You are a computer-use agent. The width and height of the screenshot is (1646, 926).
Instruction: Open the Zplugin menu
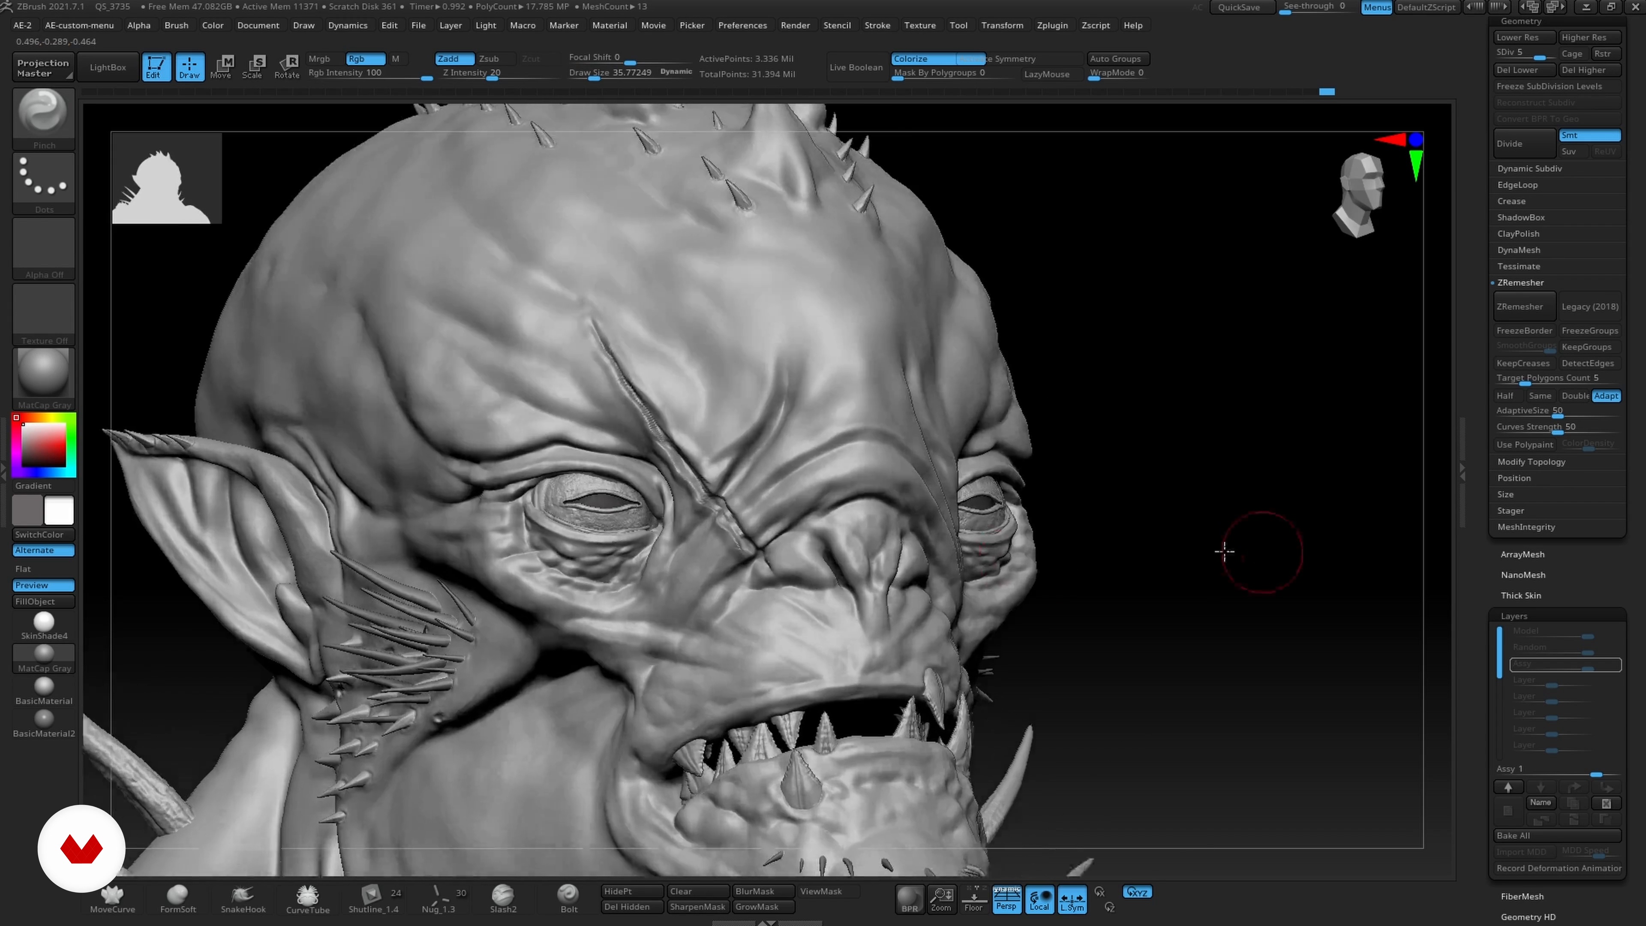pyautogui.click(x=1052, y=25)
